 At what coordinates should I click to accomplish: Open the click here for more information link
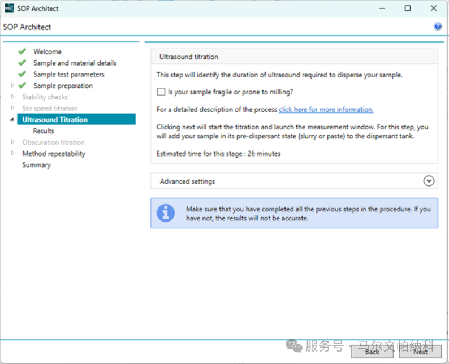pos(326,110)
